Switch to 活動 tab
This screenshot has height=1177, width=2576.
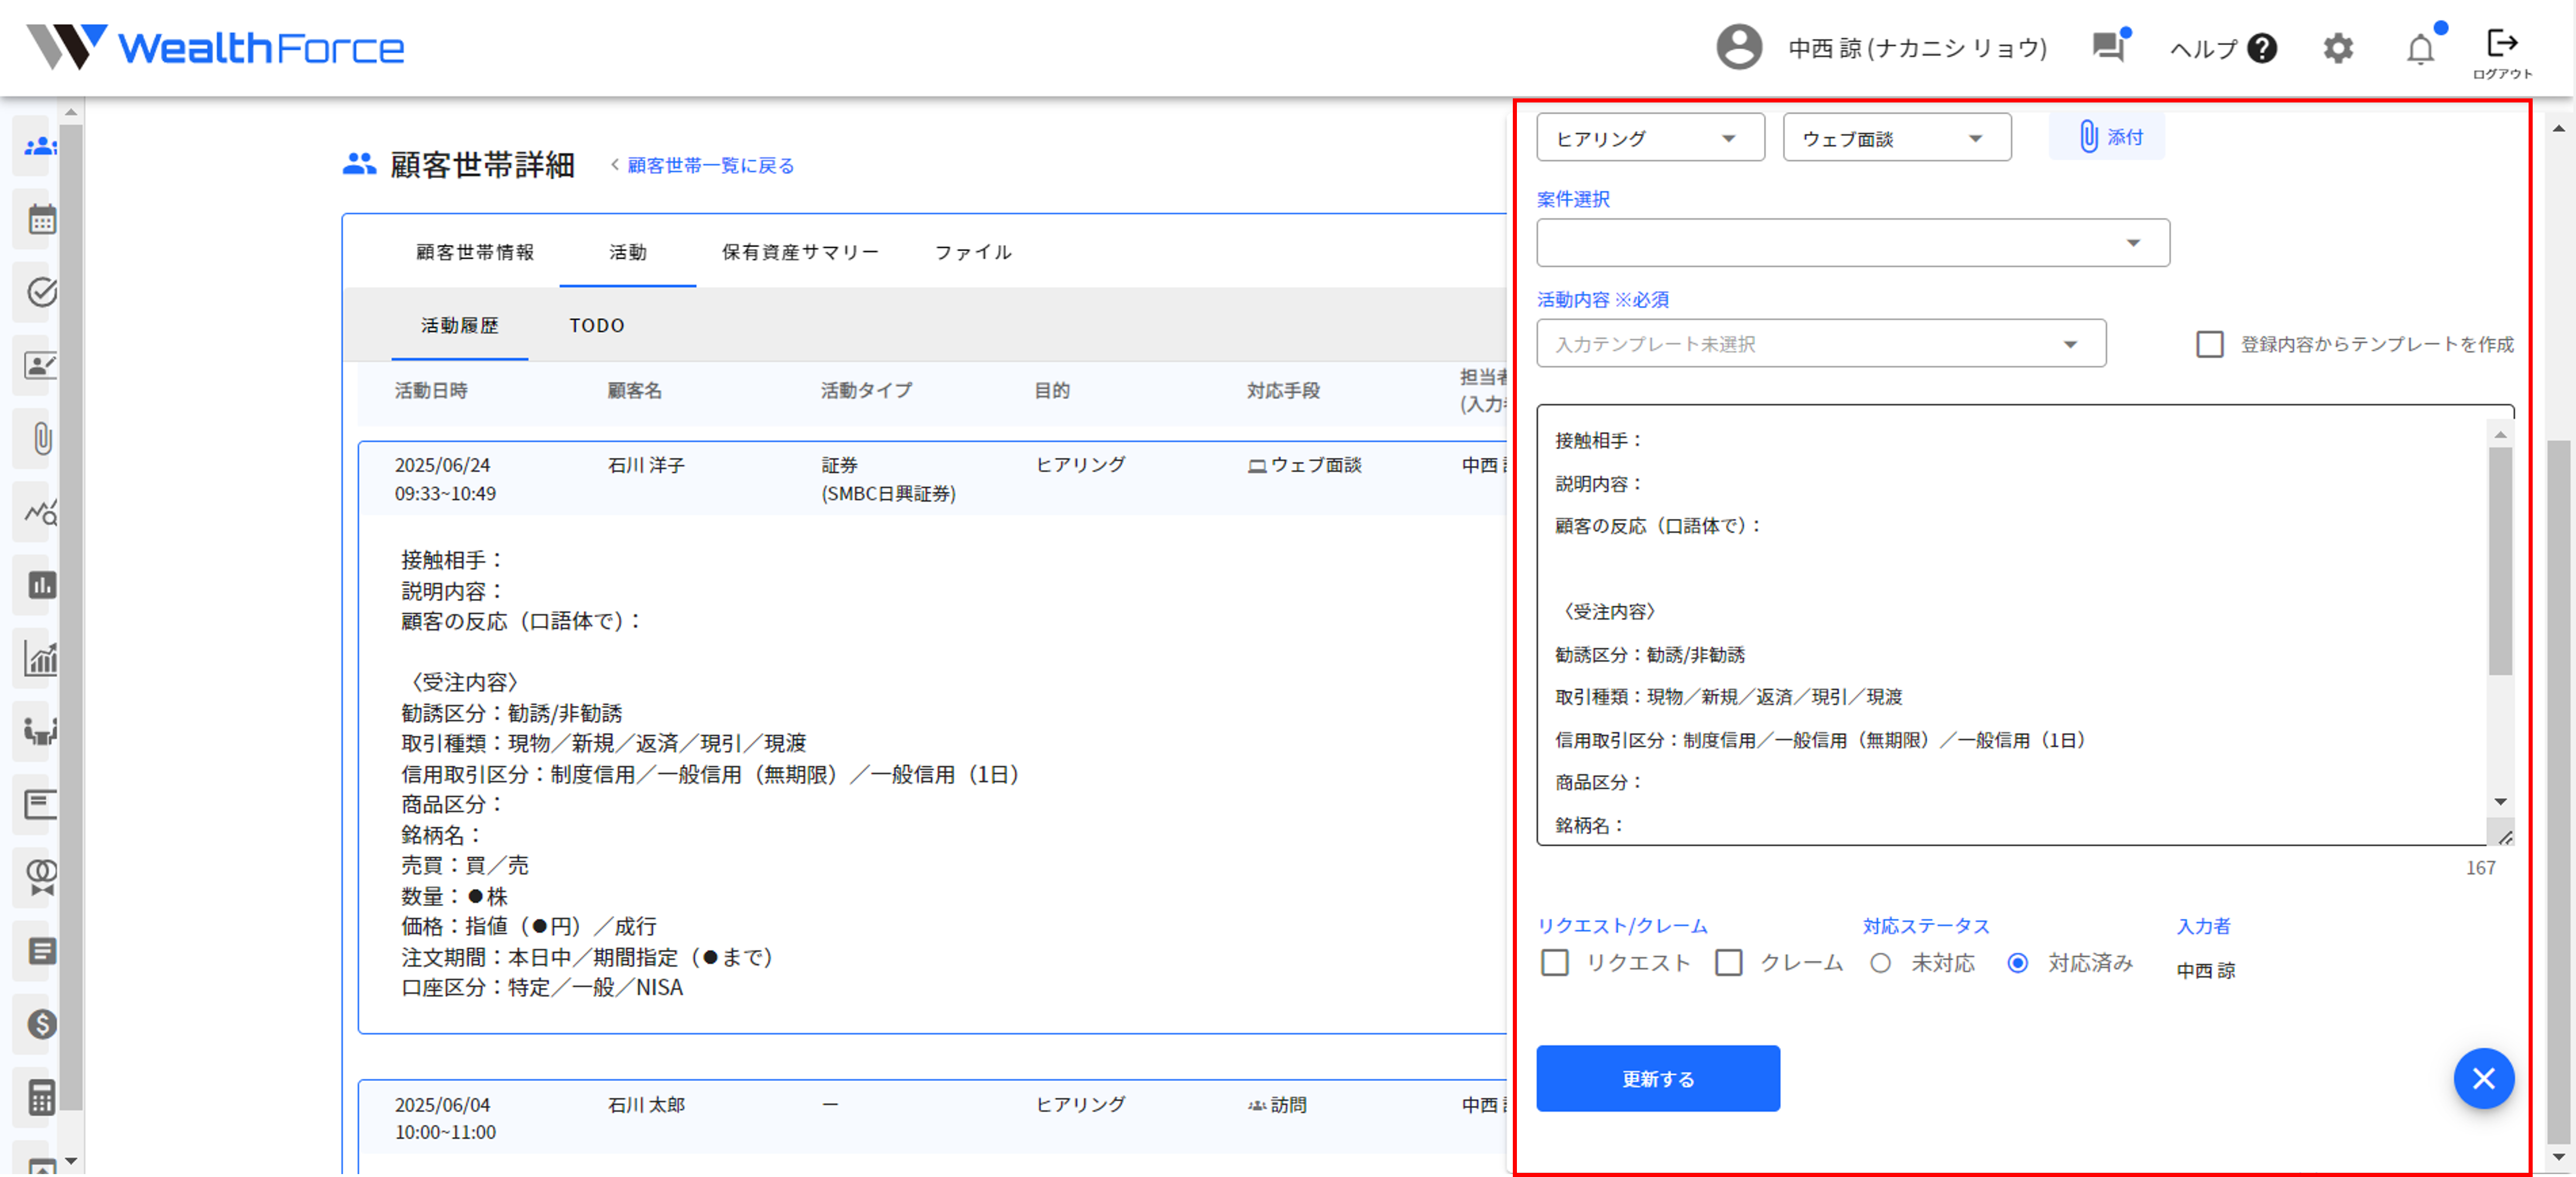click(628, 252)
